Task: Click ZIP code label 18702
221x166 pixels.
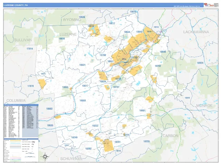Action: (x=158, y=66)
